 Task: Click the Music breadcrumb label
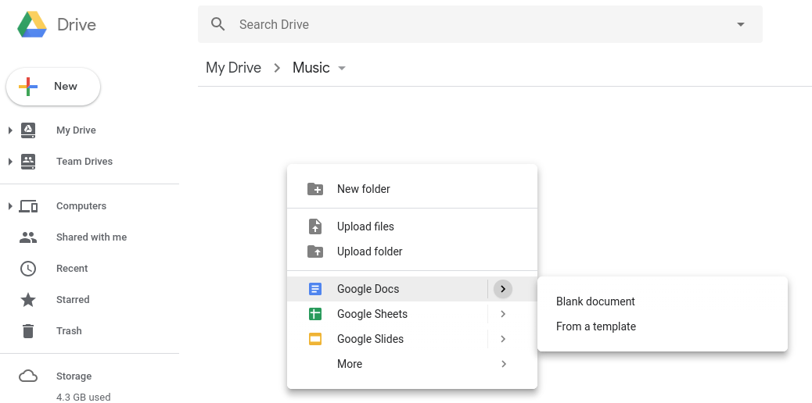(x=311, y=68)
